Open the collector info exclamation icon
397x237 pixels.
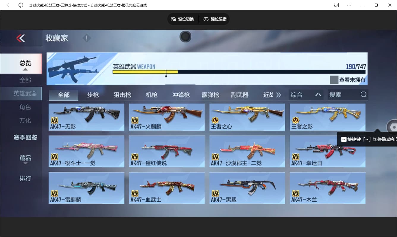coord(87,38)
